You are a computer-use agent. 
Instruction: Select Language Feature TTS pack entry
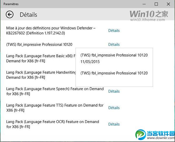point(55,108)
